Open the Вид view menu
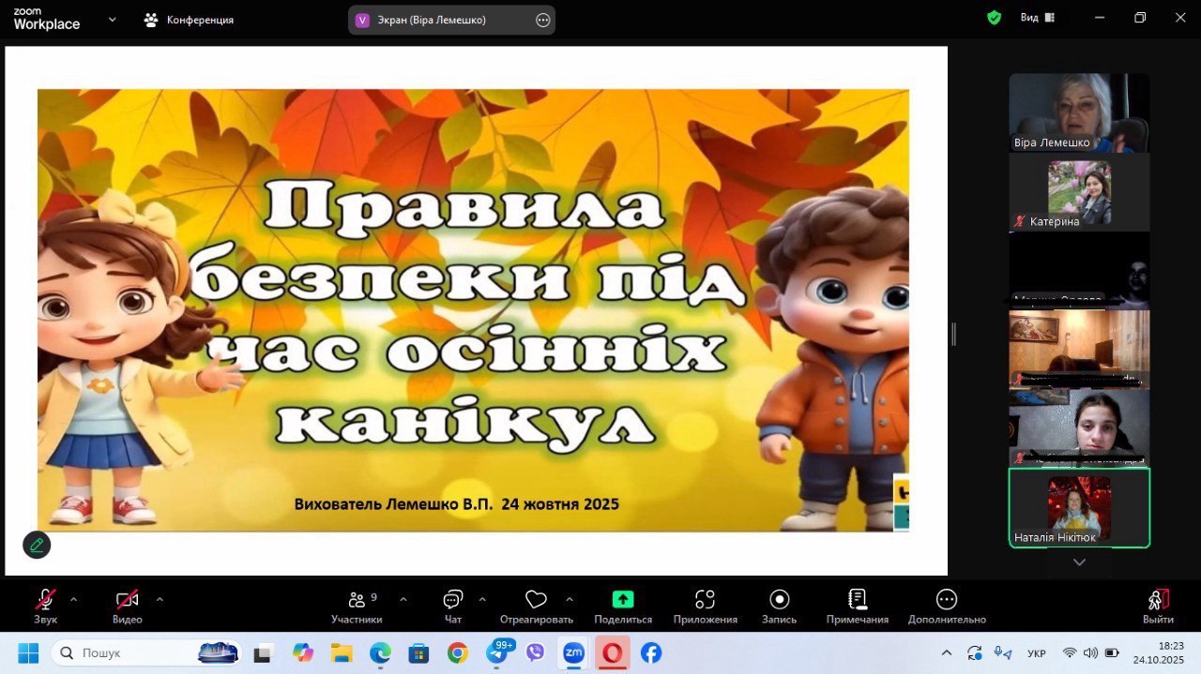 (x=1037, y=18)
